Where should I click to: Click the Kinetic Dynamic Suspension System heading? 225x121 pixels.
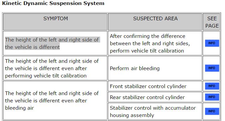coord(53,3)
